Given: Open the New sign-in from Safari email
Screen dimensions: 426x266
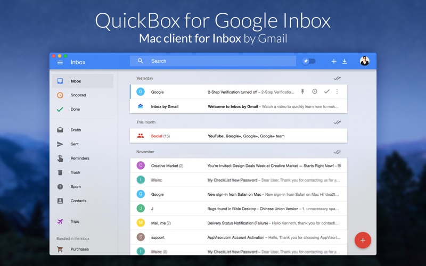Looking at the screenshot, I should [239, 194].
